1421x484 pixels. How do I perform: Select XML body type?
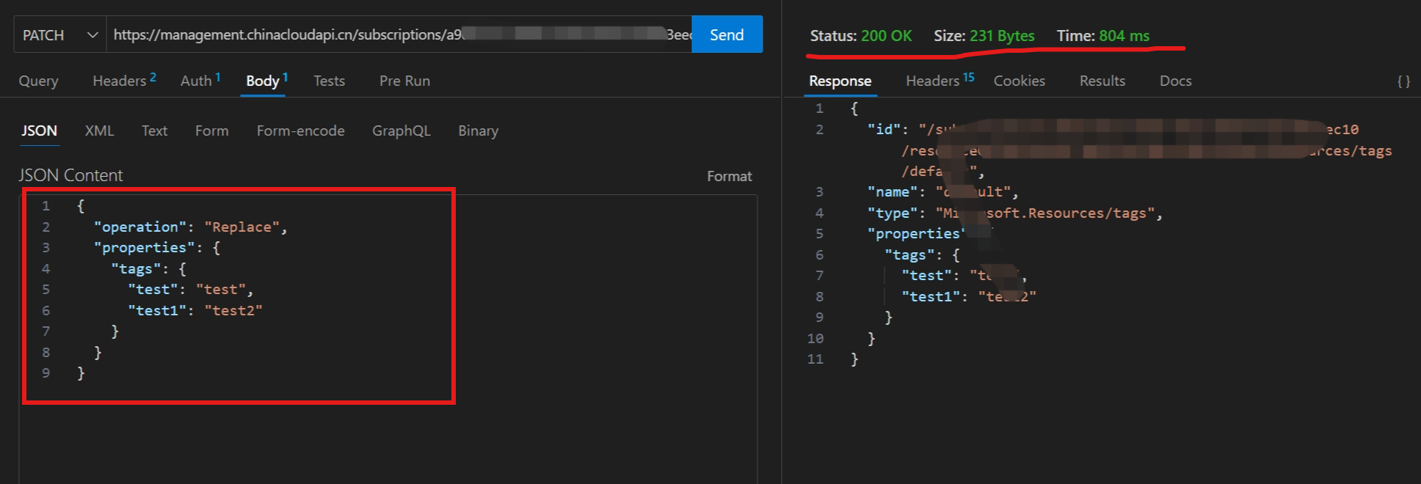tap(99, 131)
